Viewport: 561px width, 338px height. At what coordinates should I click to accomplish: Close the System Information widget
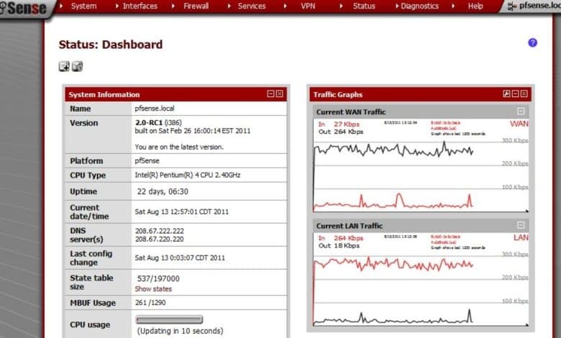click(280, 93)
